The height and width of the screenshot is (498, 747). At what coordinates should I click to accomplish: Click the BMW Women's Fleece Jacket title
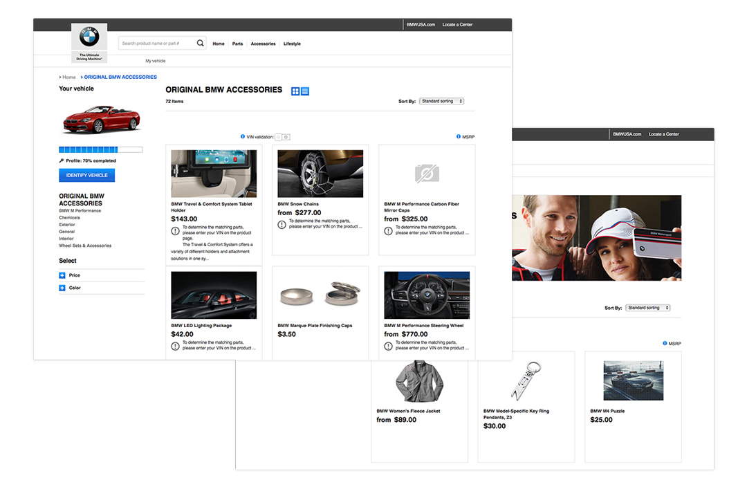408,411
